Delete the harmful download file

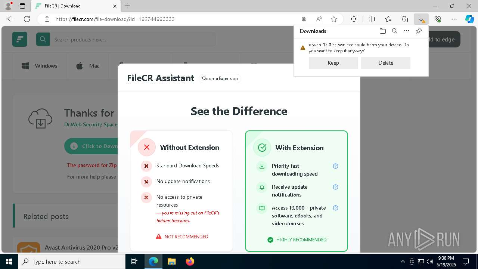pos(385,63)
